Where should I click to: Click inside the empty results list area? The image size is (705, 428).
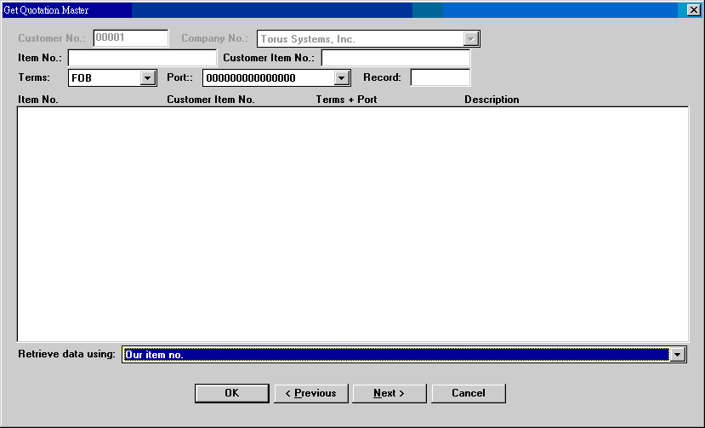click(352, 224)
